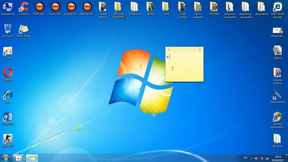288x162 pixels.
Task: Select the Sticky Notes desktop shortcut
Action: 23,31
